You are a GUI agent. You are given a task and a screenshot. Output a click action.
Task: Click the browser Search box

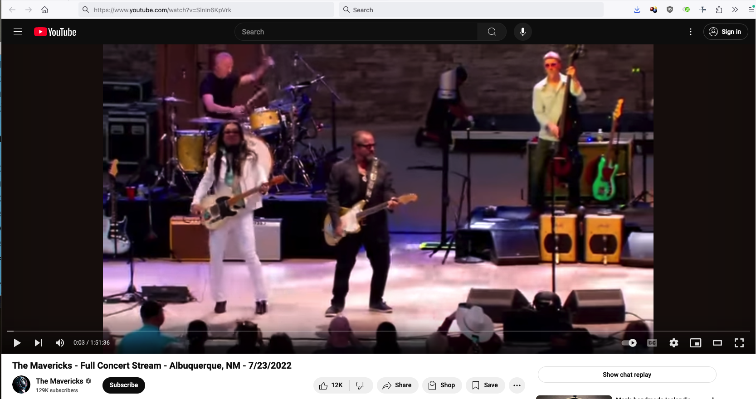click(x=471, y=10)
